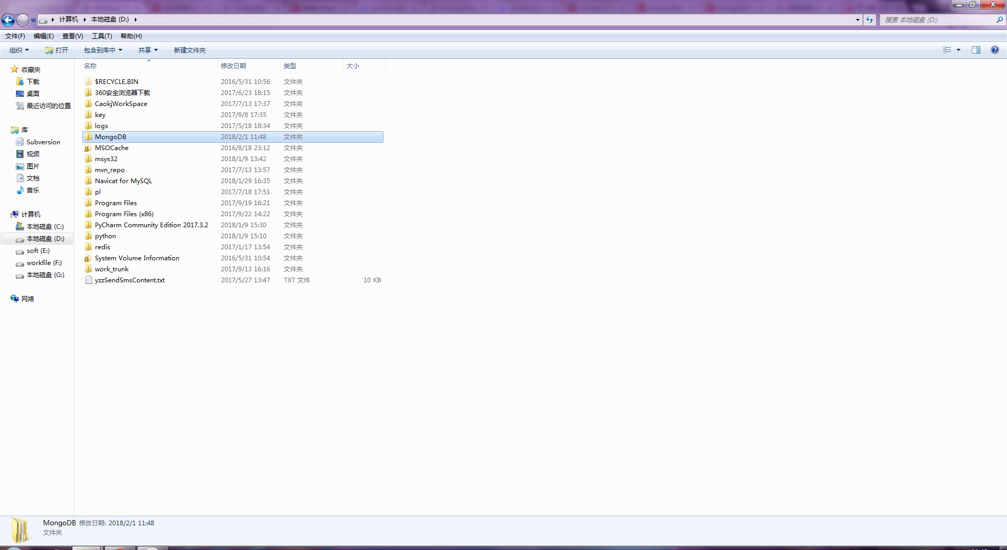The width and height of the screenshot is (1007, 550).
Task: Select the CaokjWorkSpace folder icon
Action: (x=89, y=103)
